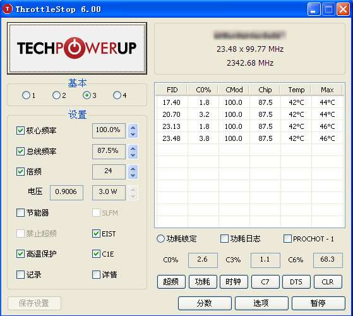353x316 pixels.
Task: Open the 超频 settings button
Action: click(171, 282)
